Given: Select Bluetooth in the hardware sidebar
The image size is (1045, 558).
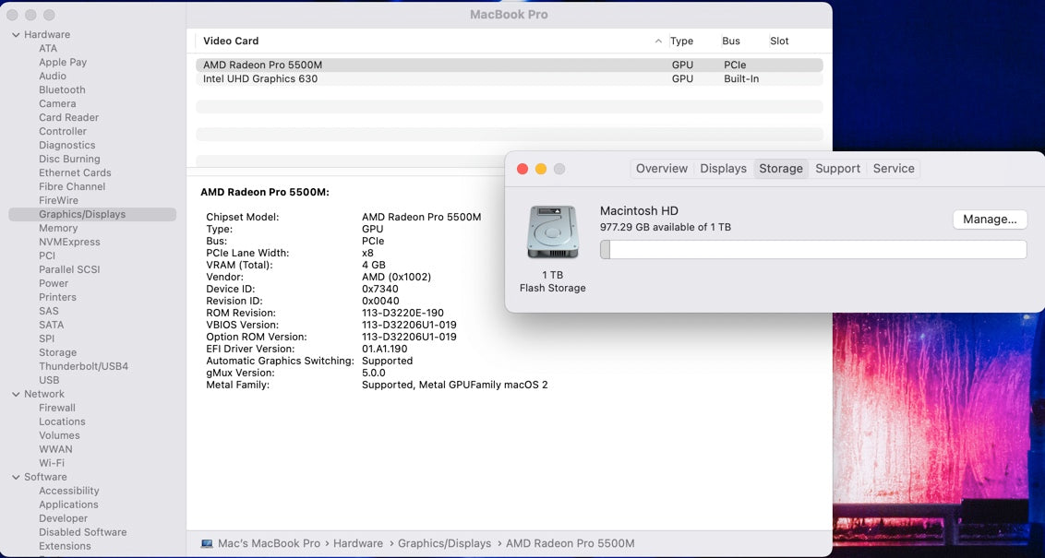Looking at the screenshot, I should pyautogui.click(x=61, y=89).
